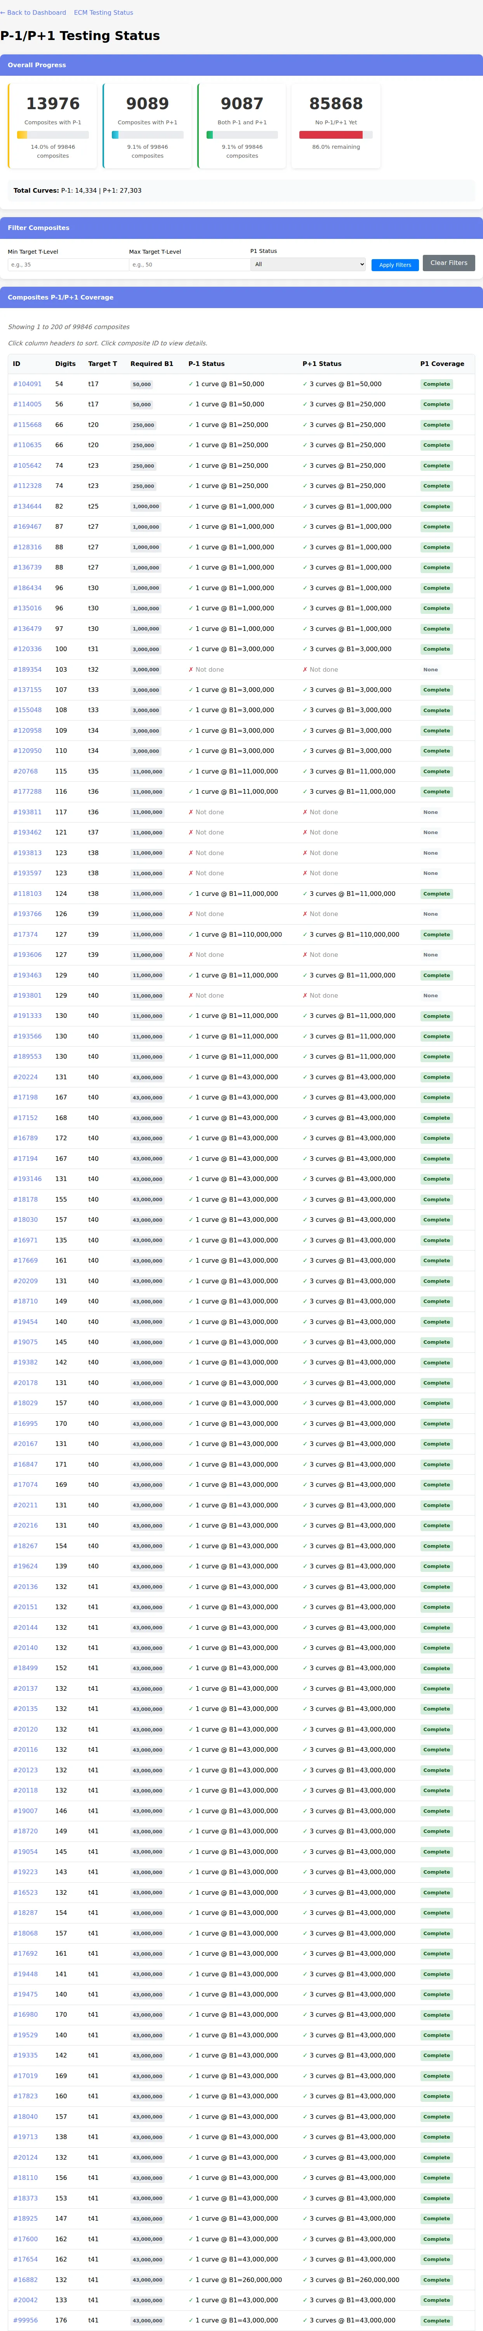Click the Composites with P+1 teal progress bar
483x2331 pixels.
tap(148, 135)
